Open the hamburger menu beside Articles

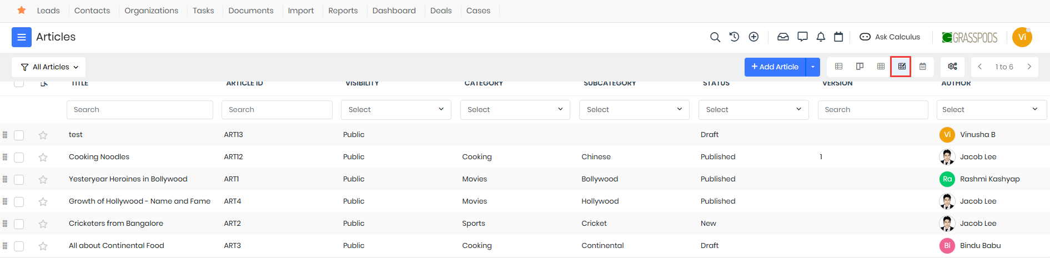pos(22,37)
